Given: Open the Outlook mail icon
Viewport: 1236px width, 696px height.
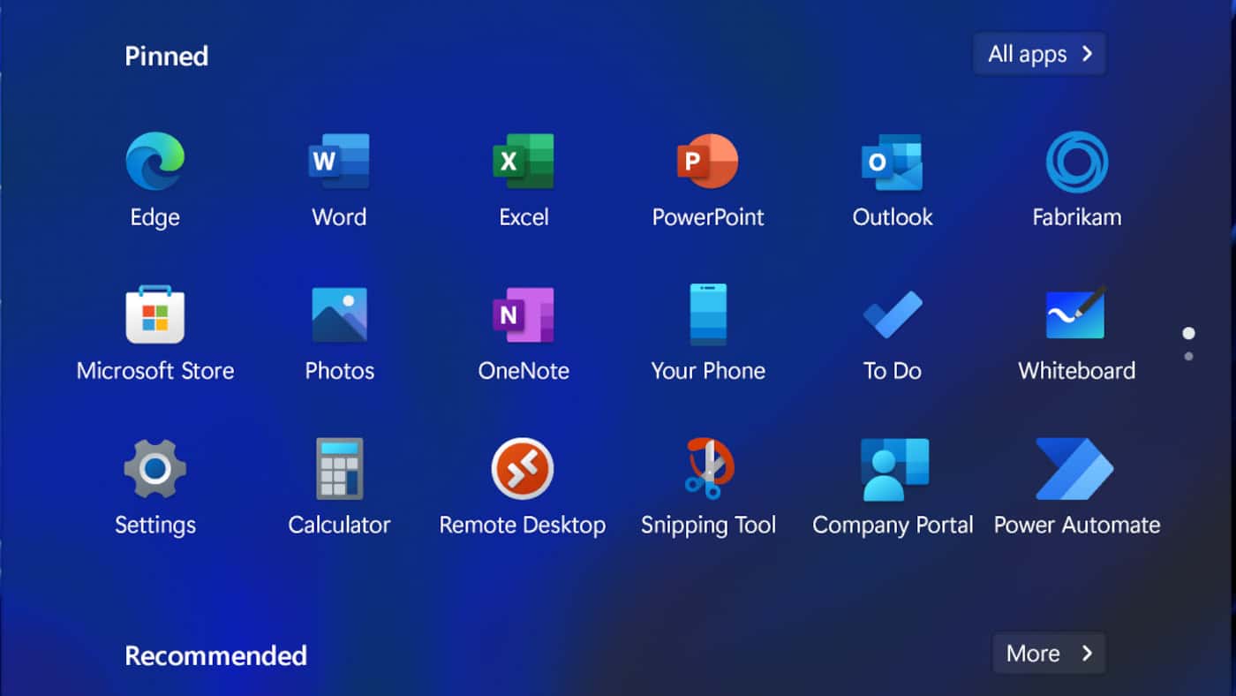Looking at the screenshot, I should (x=893, y=162).
